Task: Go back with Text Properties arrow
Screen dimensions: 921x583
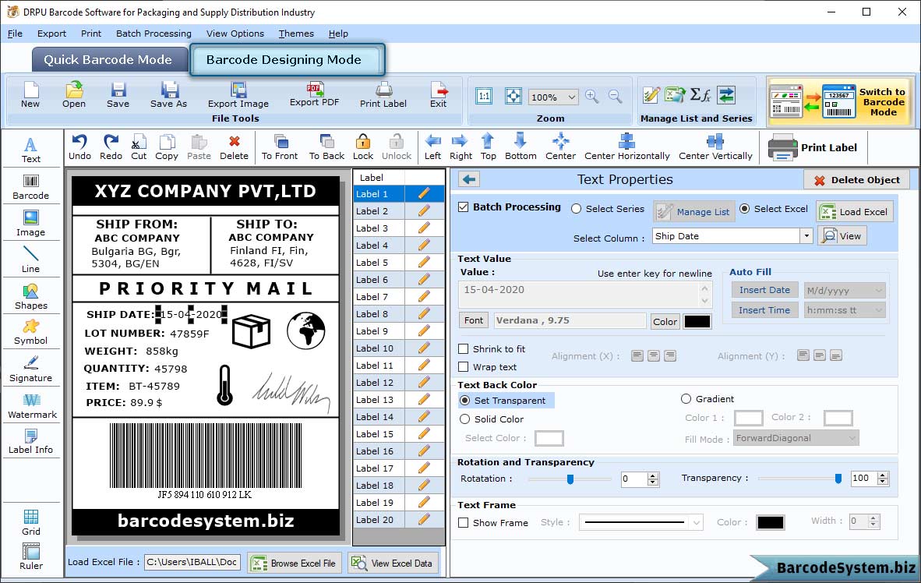Action: coord(468,179)
